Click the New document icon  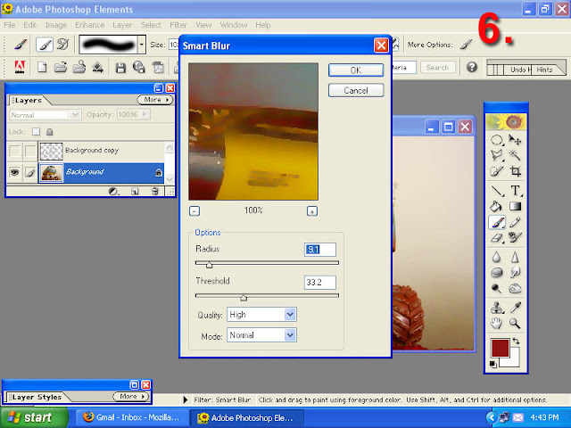pos(42,68)
